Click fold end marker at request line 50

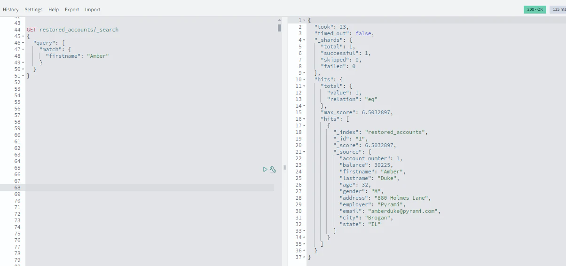point(23,69)
